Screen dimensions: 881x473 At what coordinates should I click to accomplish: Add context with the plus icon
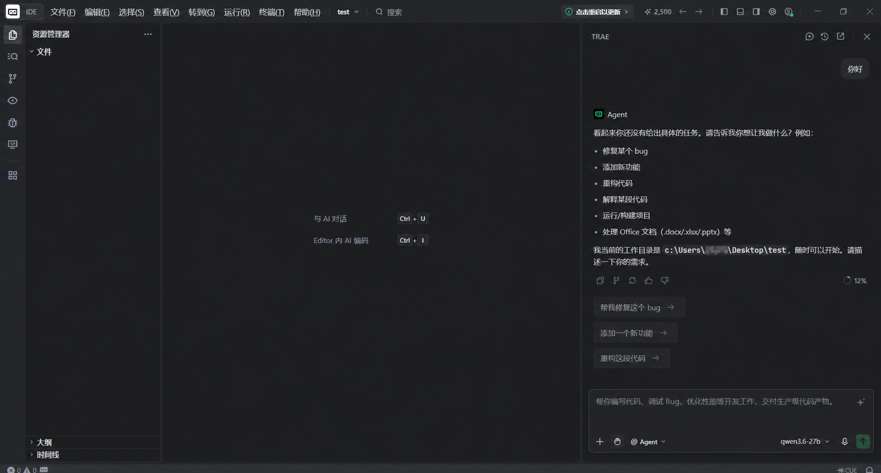click(600, 442)
